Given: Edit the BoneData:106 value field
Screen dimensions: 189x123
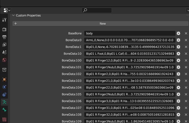Looking at the screenshot, I should click(x=130, y=101).
